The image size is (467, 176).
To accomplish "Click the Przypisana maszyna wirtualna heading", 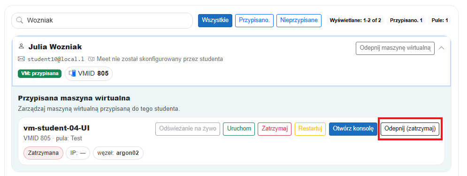I will (74, 98).
